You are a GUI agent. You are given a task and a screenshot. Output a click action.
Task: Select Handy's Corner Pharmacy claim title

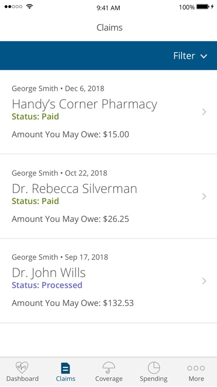coord(84,104)
